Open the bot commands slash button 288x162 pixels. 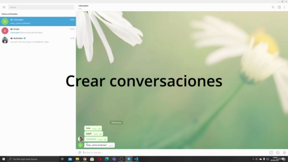click(271, 153)
